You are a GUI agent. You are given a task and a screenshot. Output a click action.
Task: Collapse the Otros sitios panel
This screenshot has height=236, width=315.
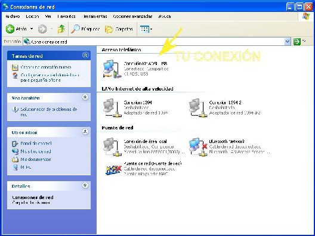(85, 132)
